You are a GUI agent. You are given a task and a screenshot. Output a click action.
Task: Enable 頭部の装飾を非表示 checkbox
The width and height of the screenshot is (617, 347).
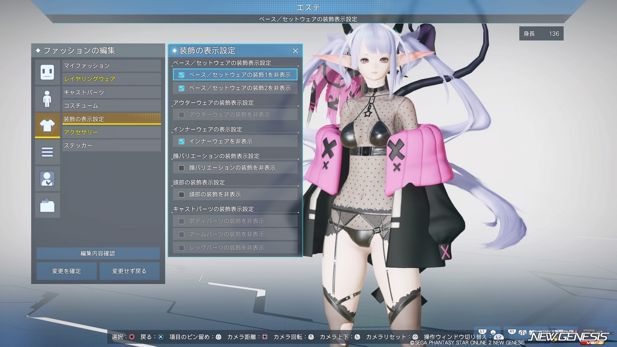[182, 194]
